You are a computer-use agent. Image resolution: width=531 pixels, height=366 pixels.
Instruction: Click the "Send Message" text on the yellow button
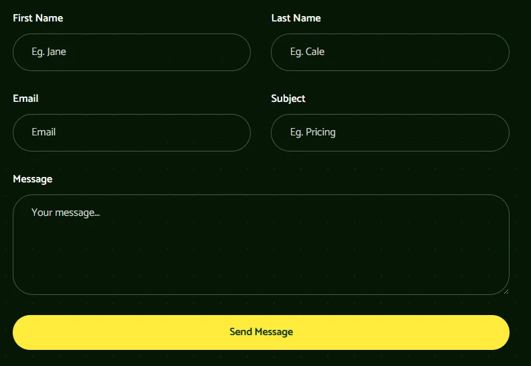[261, 332]
